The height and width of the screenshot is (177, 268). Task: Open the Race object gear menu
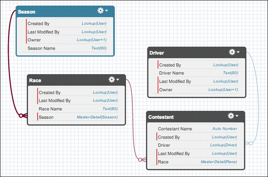point(112,79)
